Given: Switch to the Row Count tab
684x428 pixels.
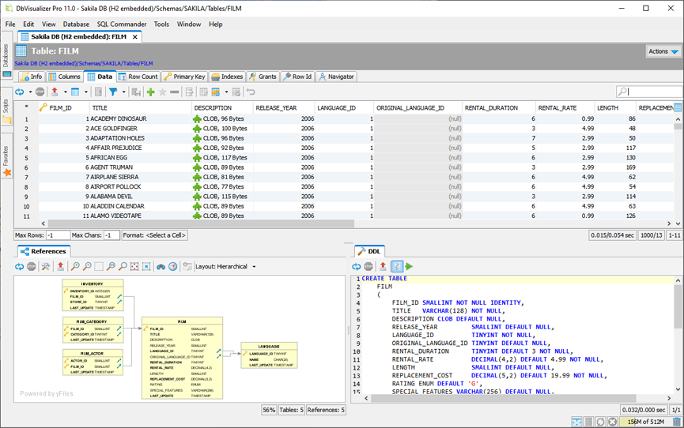Looking at the screenshot, I should pyautogui.click(x=138, y=77).
